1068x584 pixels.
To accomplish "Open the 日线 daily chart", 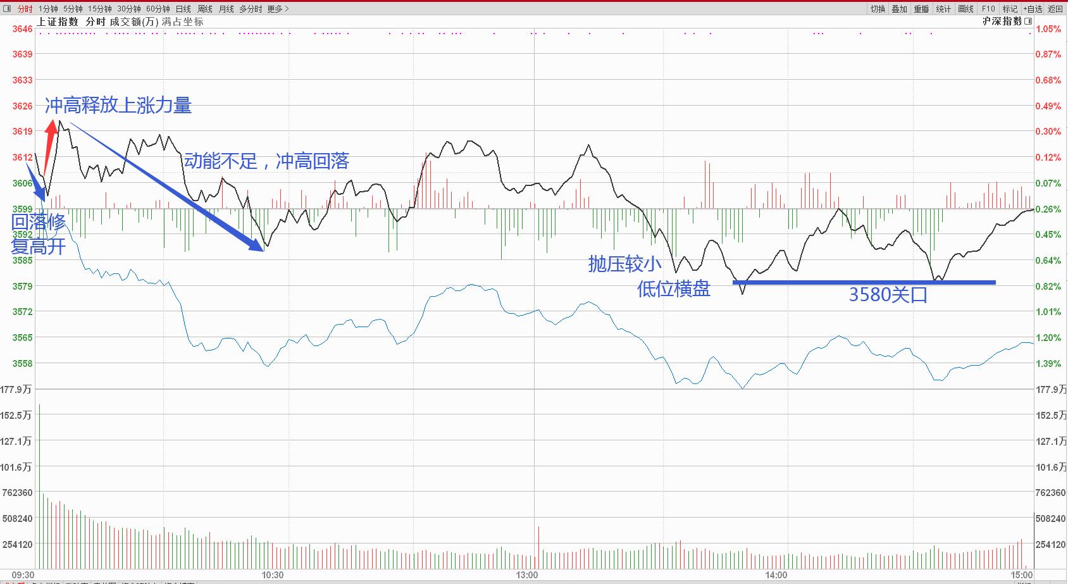I will click(183, 9).
